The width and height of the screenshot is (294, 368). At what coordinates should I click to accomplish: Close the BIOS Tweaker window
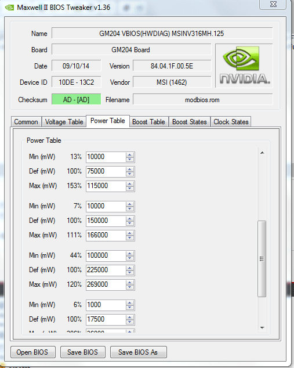[273, 4]
